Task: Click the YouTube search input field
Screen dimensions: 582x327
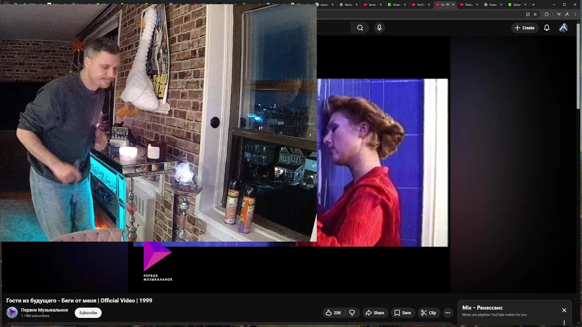Action: coord(334,28)
